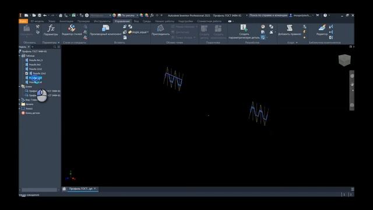This screenshot has width=373, height=210.
Task: Close the Профиль ГОСТ document tab
Action: (95, 189)
